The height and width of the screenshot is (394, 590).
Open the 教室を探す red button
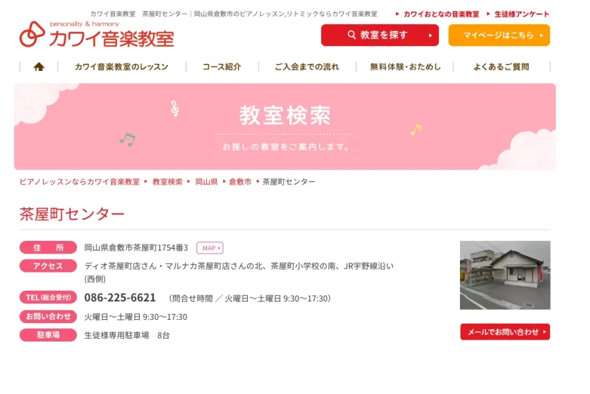[380, 35]
